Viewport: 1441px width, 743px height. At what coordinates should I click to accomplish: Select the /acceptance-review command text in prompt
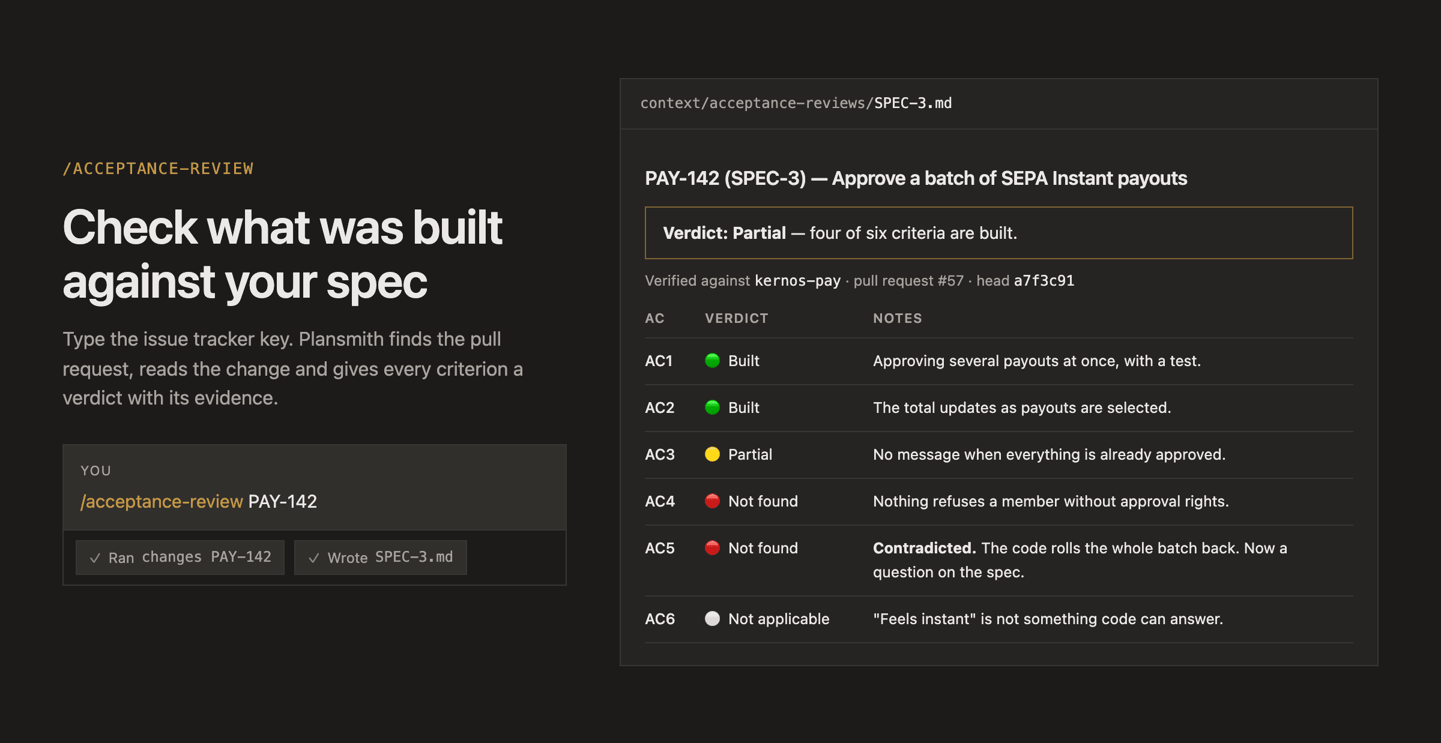pyautogui.click(x=162, y=502)
